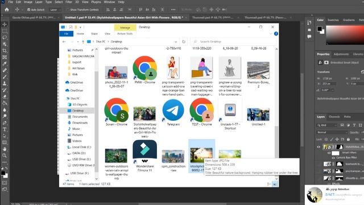Toggle Camera Raw Filter visibility eye
Image resolution: width=364 pixels, height=205 pixels.
[333, 158]
